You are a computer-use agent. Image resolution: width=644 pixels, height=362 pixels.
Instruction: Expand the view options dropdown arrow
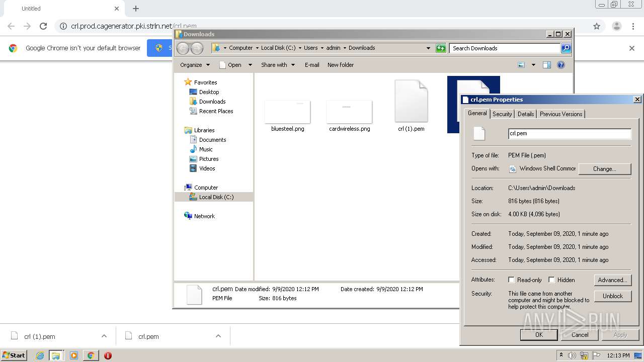[533, 65]
